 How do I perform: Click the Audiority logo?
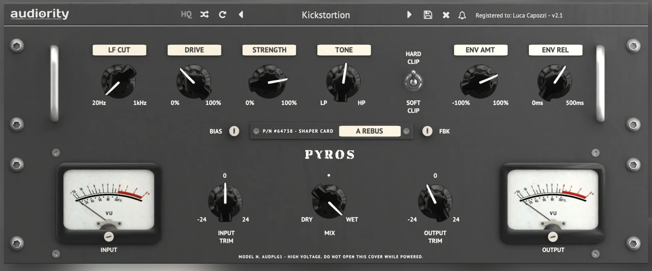pyautogui.click(x=40, y=14)
